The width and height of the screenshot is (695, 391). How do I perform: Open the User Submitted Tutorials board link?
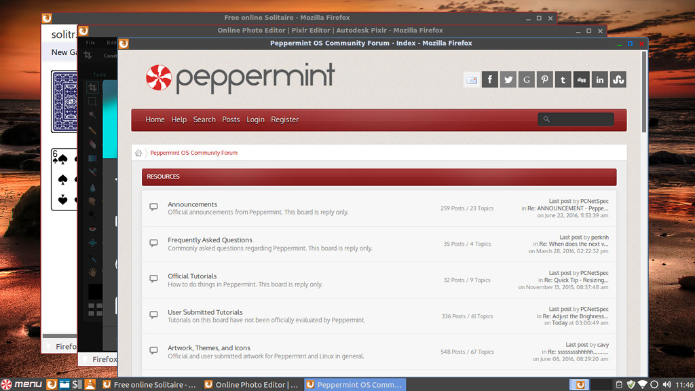(205, 312)
